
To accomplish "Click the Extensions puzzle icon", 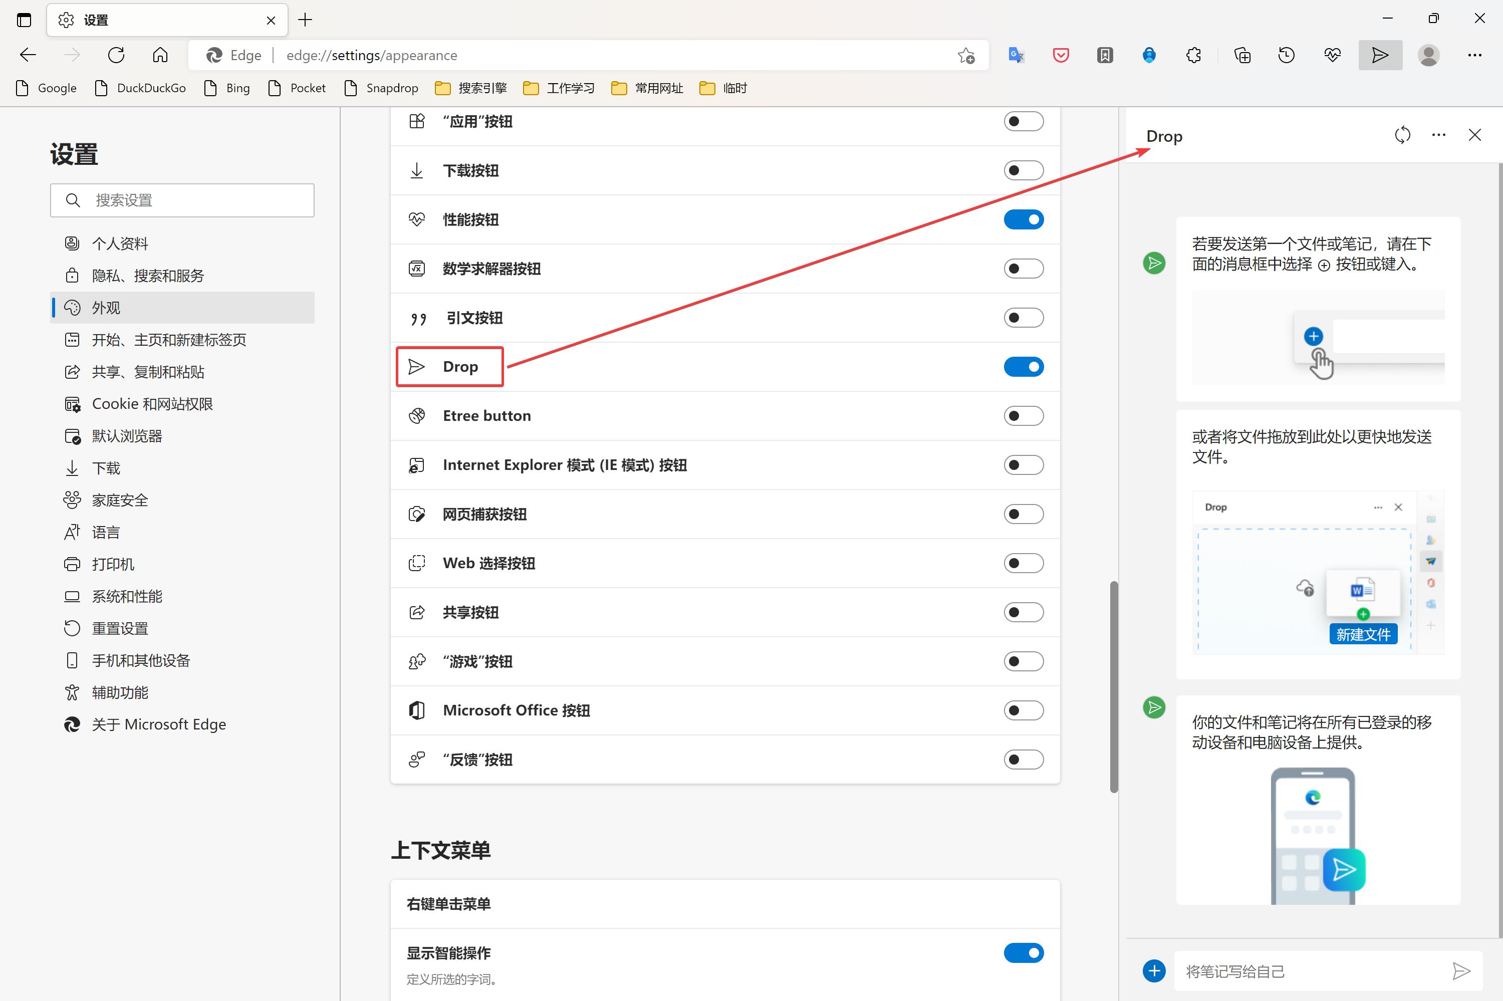I will (x=1193, y=56).
